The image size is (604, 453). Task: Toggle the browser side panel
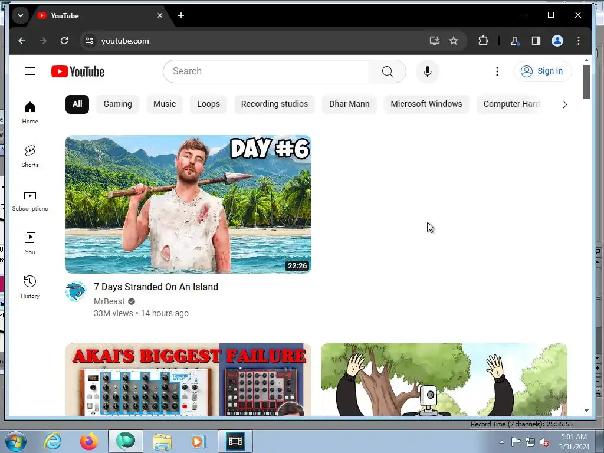[536, 41]
